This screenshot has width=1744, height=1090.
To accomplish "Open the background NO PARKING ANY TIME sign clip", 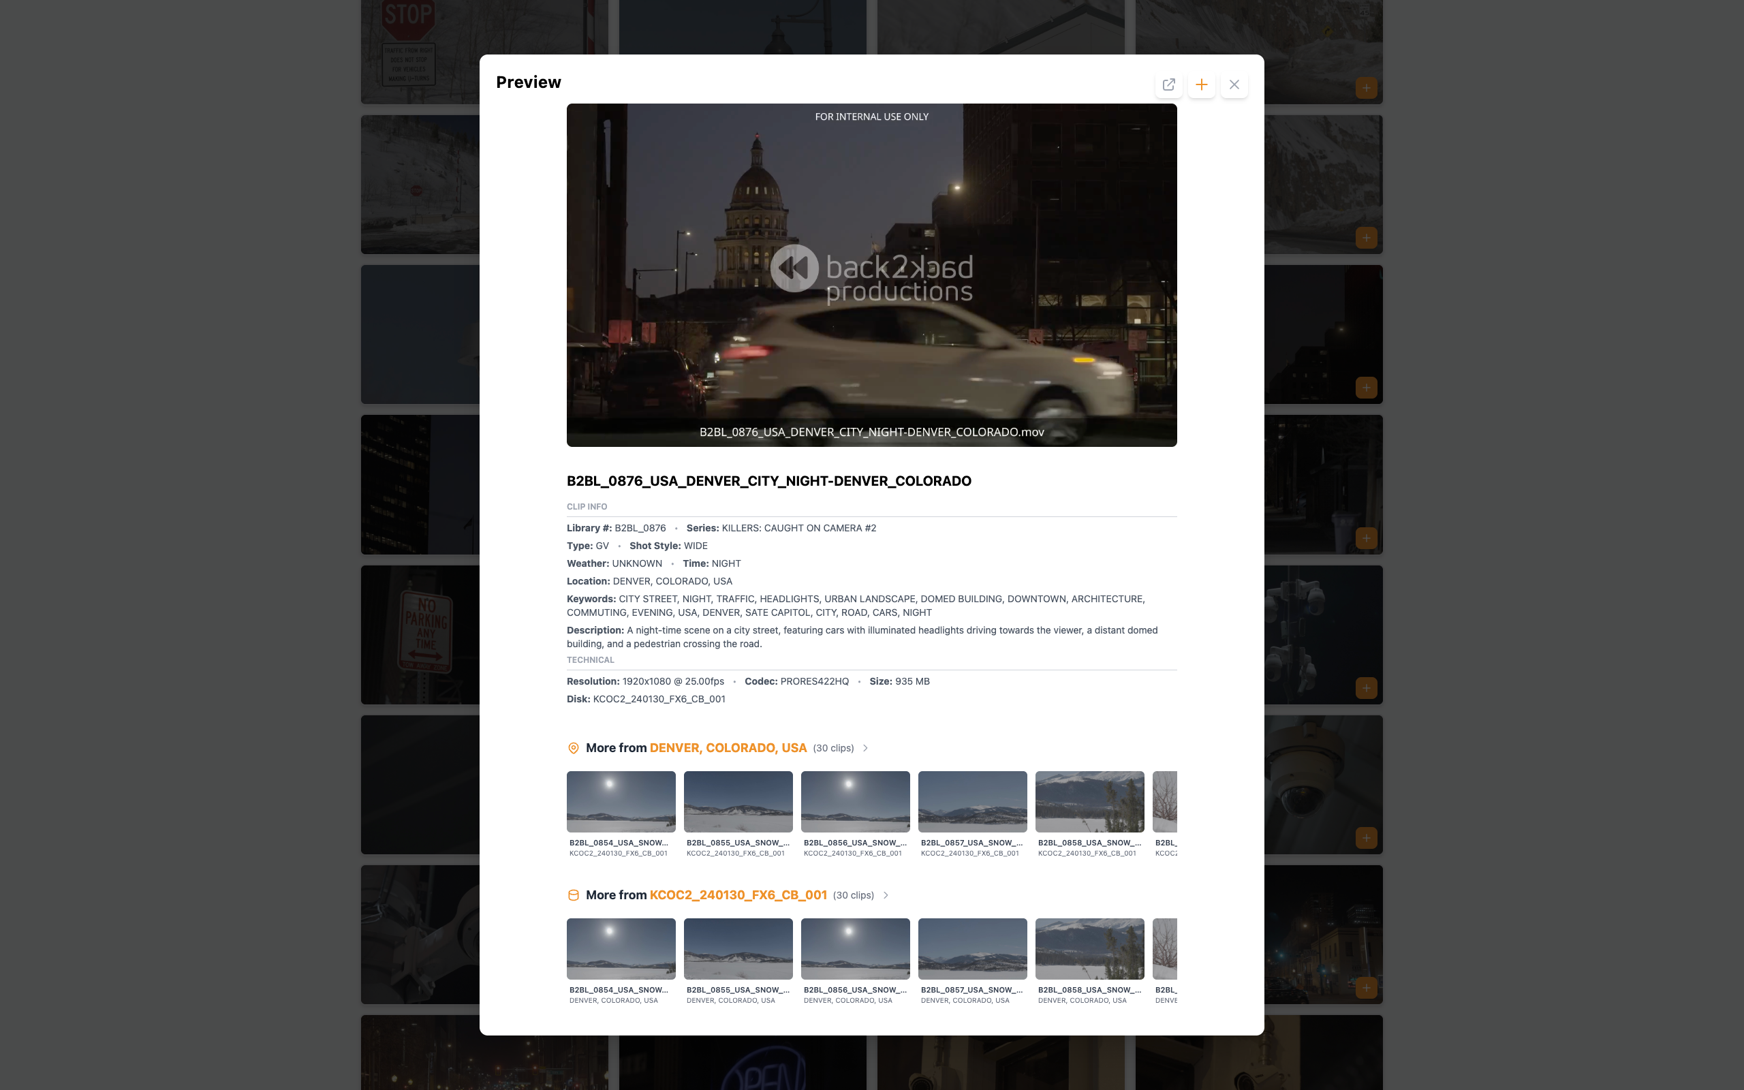I will [420, 634].
